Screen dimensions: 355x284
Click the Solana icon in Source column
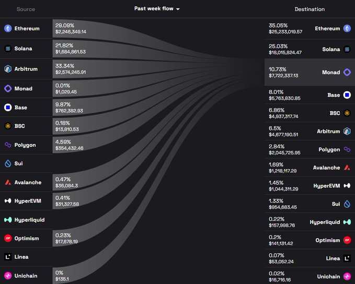click(8, 49)
